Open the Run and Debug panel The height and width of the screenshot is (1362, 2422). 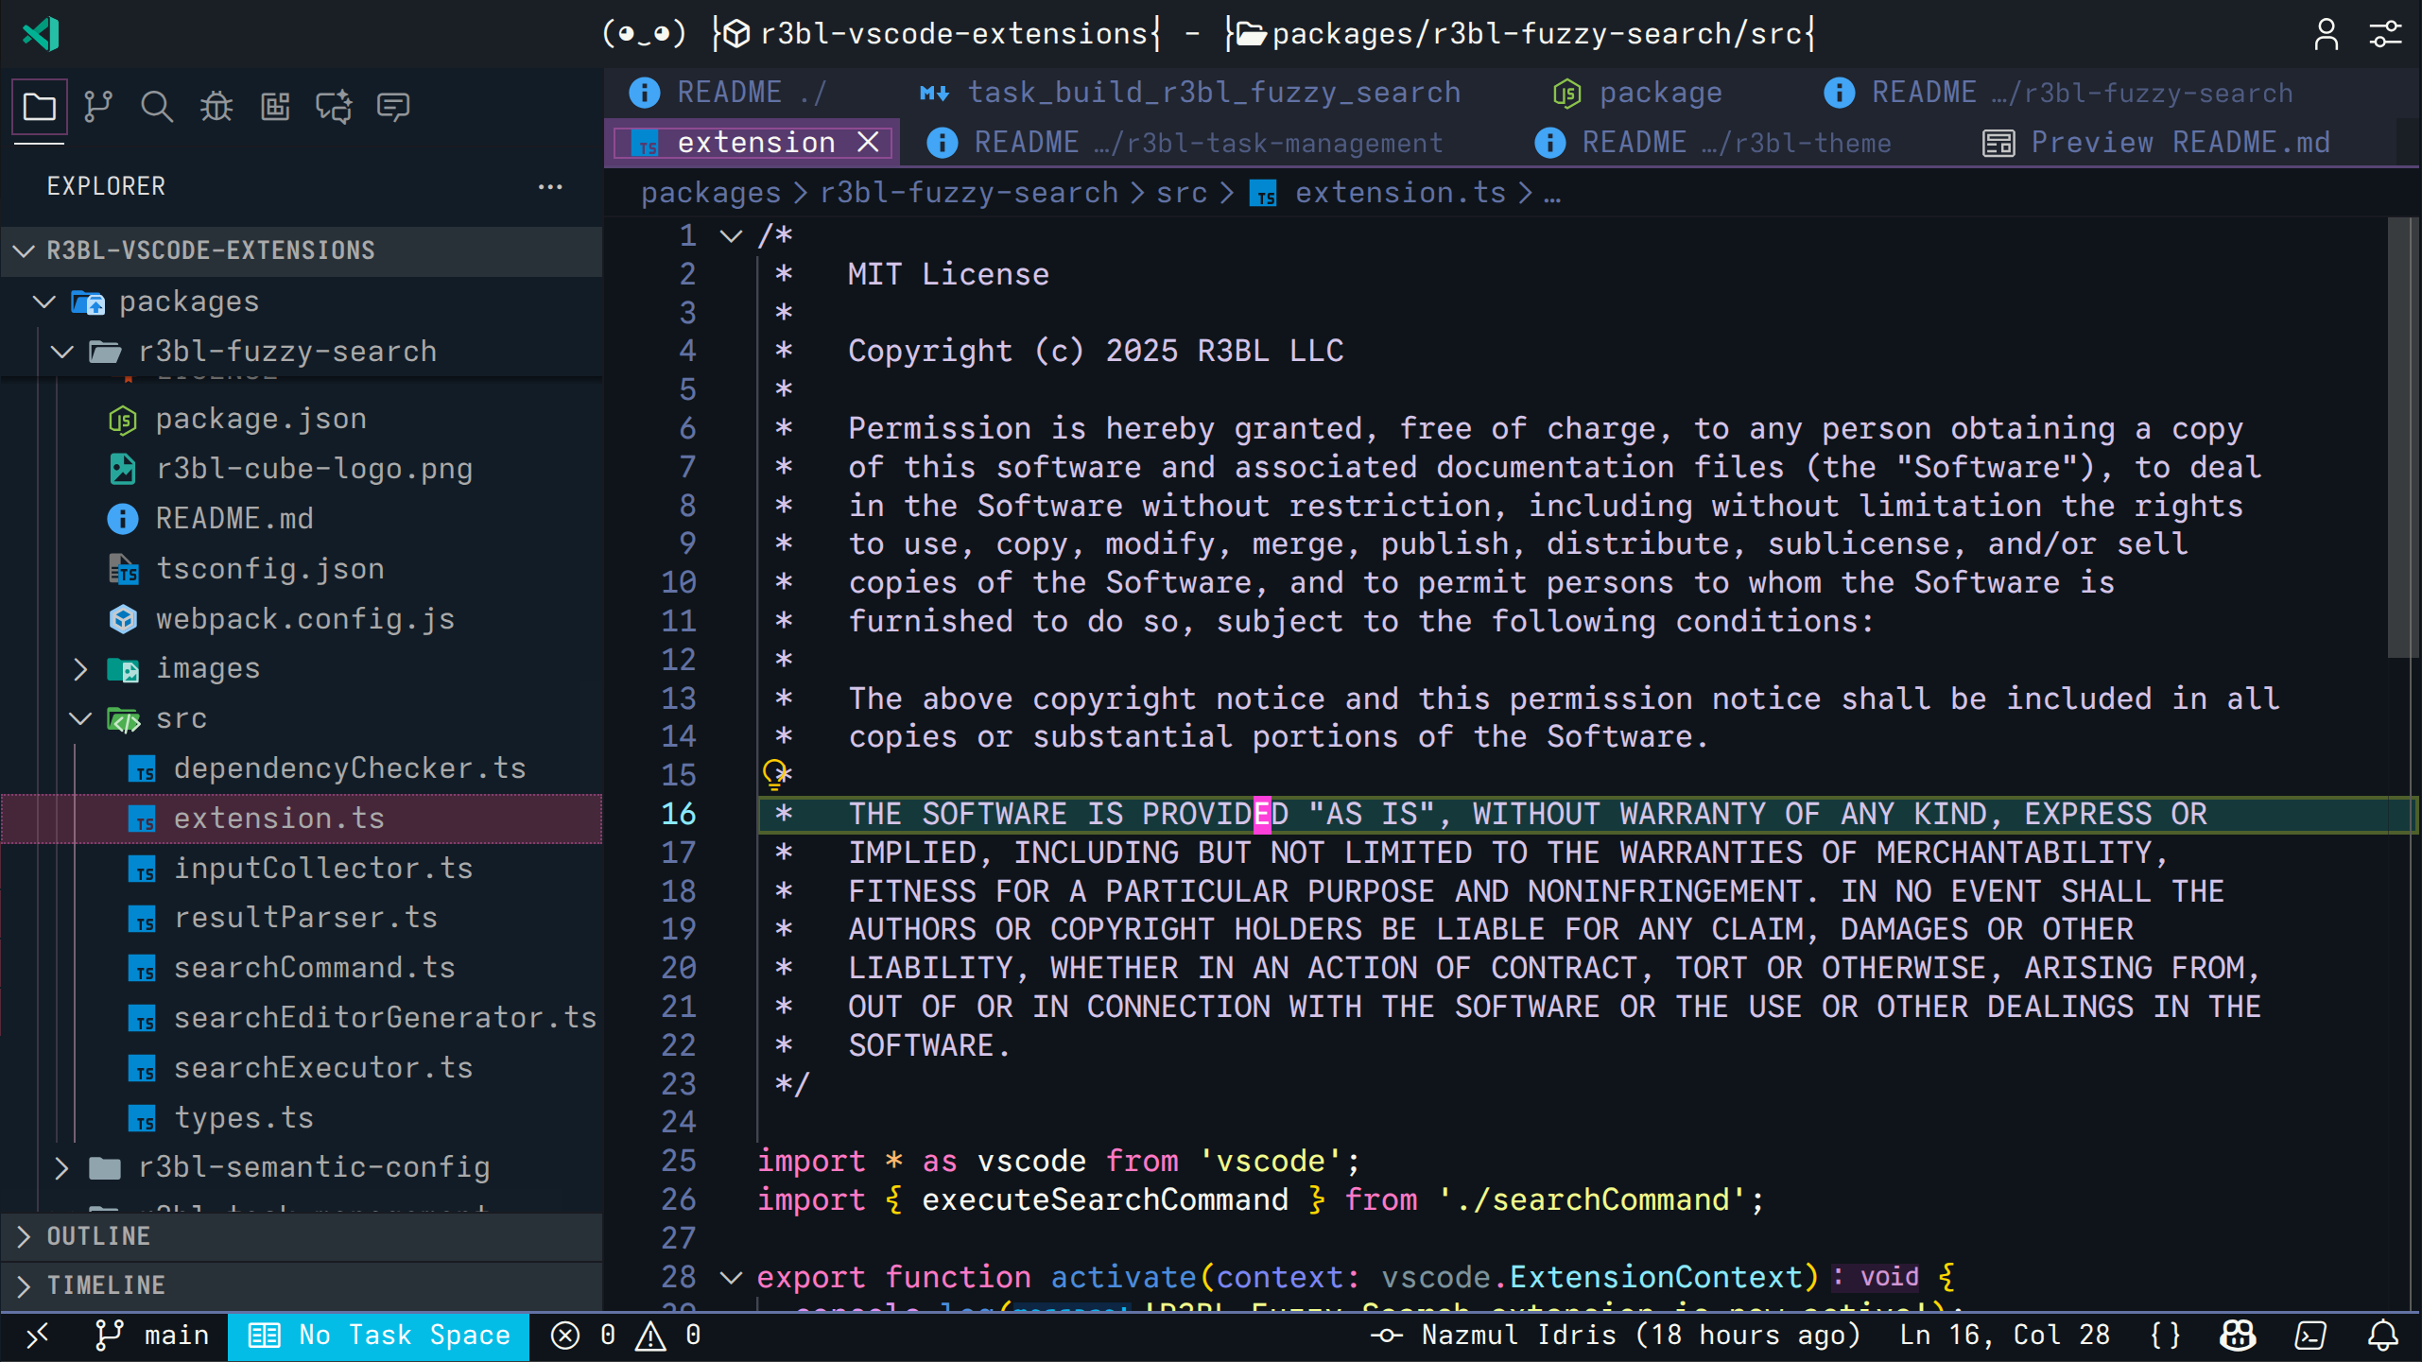click(x=216, y=106)
